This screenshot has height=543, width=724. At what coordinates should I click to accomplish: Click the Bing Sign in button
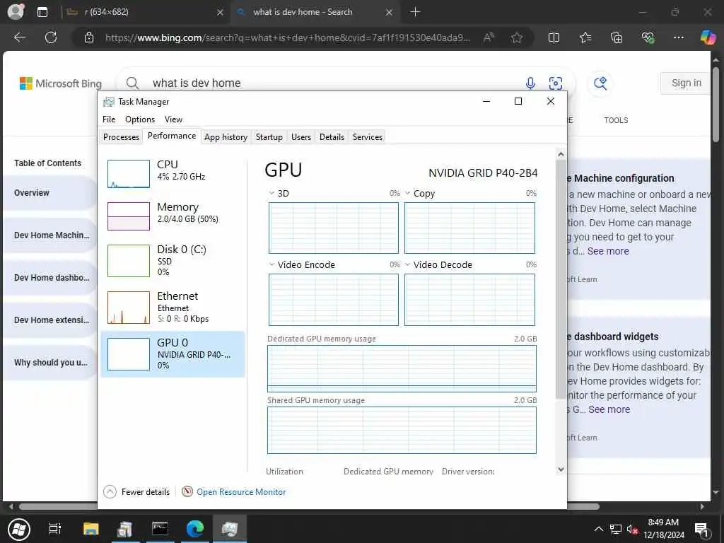(x=686, y=83)
